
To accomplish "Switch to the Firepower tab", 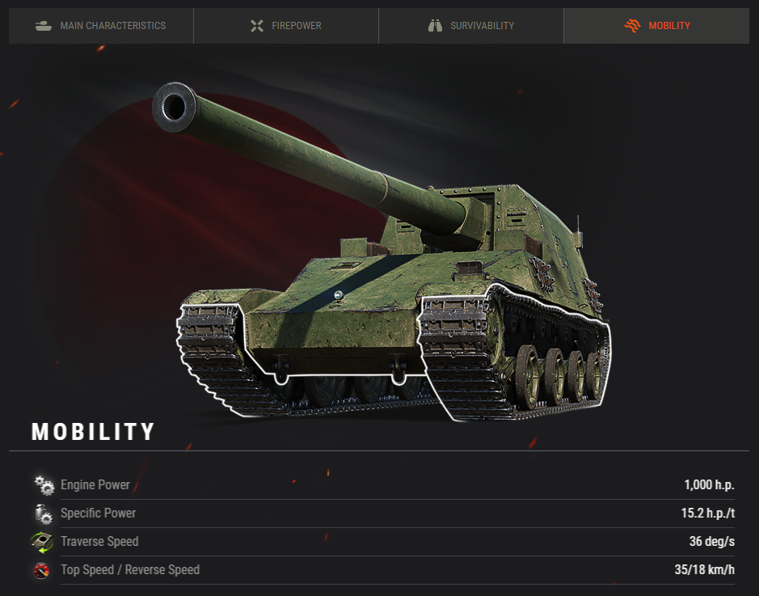I will [x=286, y=26].
